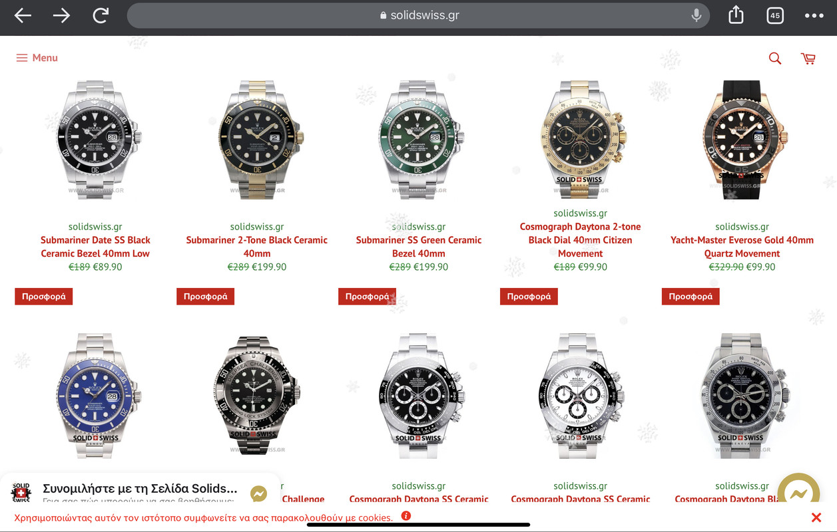The width and height of the screenshot is (837, 532).
Task: Open the gold Messenger chat bubble
Action: 799,494
